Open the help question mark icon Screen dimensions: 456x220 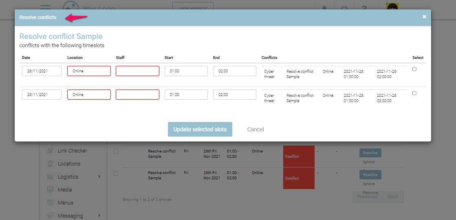coord(365,8)
